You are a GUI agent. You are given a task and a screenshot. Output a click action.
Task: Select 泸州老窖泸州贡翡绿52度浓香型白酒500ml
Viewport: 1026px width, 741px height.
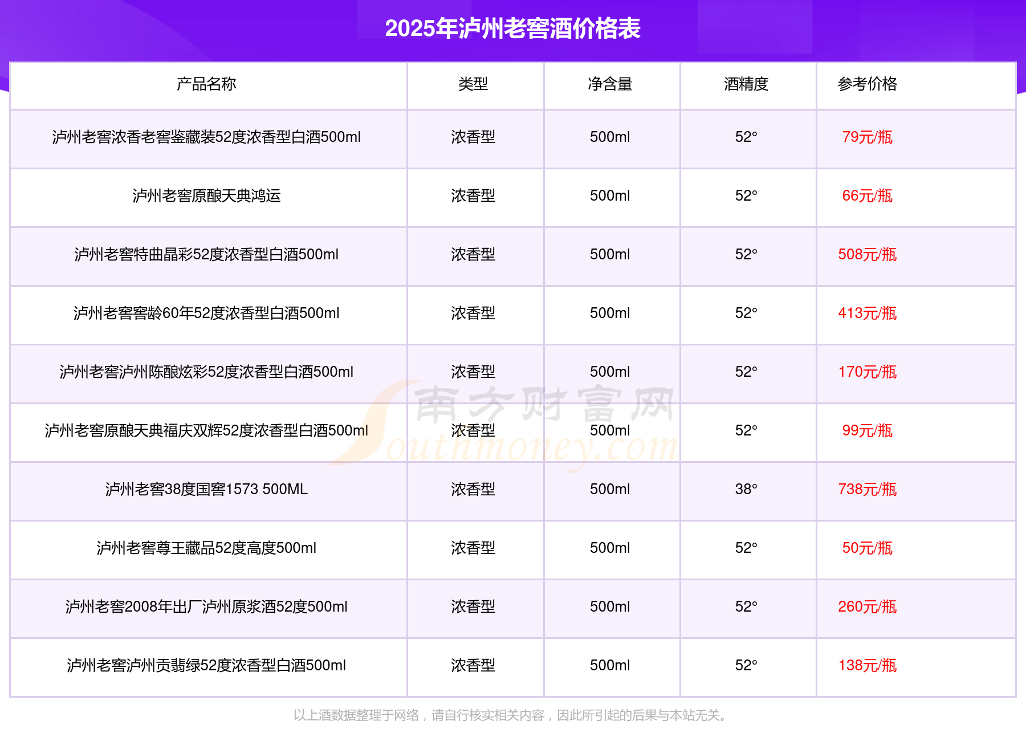[206, 665]
